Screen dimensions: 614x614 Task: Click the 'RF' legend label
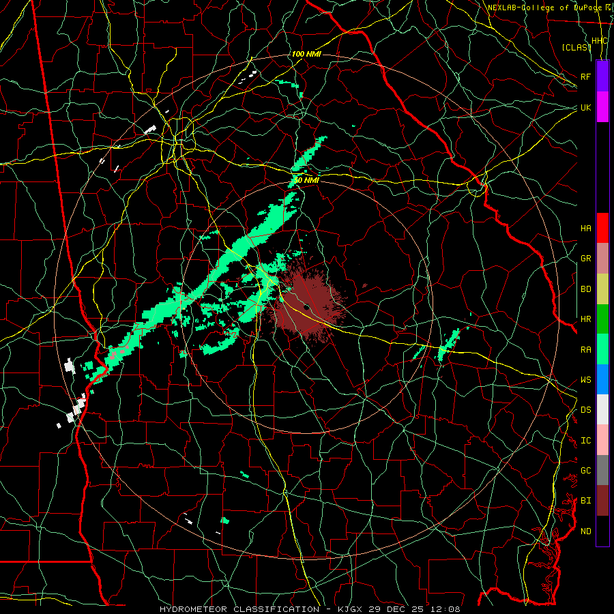pyautogui.click(x=585, y=76)
